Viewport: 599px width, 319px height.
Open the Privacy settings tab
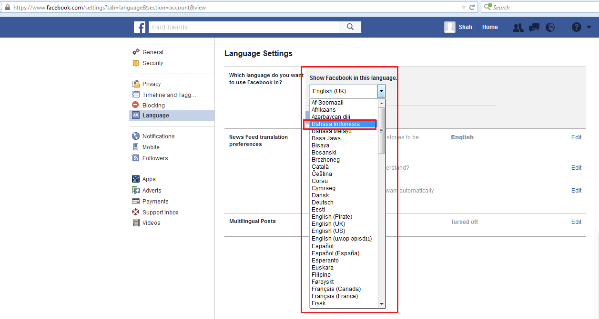tap(152, 84)
